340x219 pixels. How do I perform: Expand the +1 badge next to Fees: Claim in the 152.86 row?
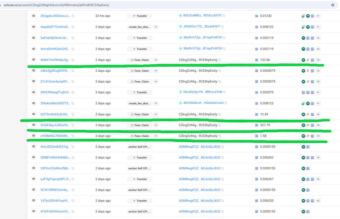tap(156, 60)
